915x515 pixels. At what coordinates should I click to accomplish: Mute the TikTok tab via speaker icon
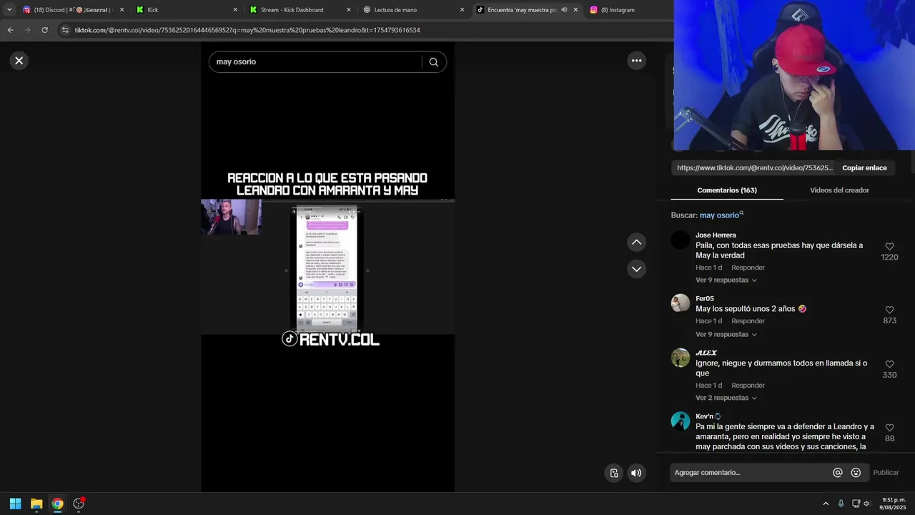click(x=564, y=10)
